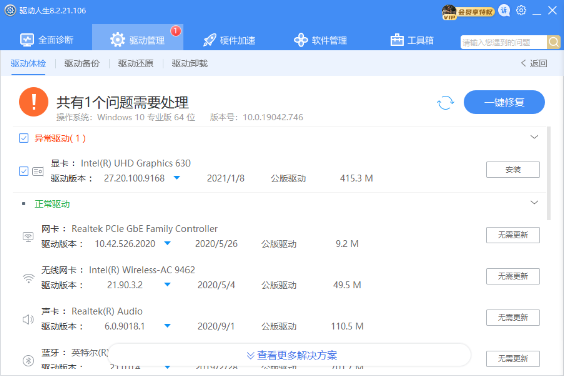
Task: Select 驱动还原 sub-tab
Action: click(x=135, y=63)
